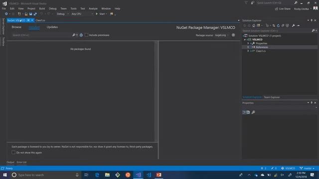Screen dimensions: 319x179
Task: Check Do not show this again
Action: (x=13, y=153)
